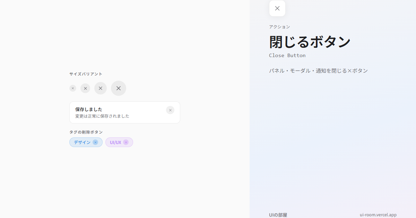This screenshot has width=416, height=218.
Task: Click the UIの部屋 footer label
Action: 278,215
